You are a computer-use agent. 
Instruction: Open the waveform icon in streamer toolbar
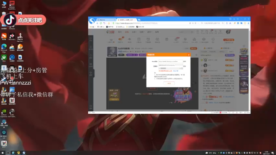click(130, 40)
